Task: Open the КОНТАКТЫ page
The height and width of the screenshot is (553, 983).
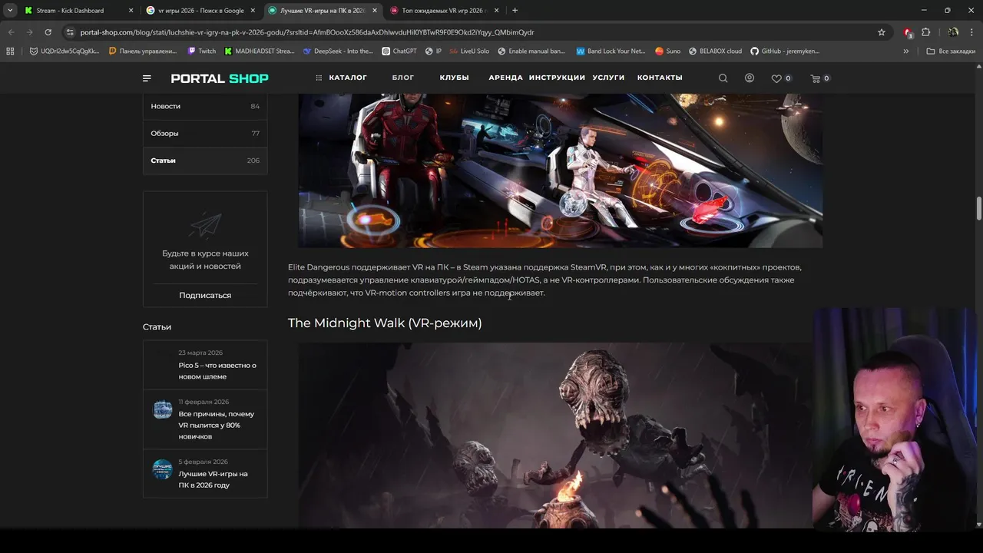Action: pos(660,78)
